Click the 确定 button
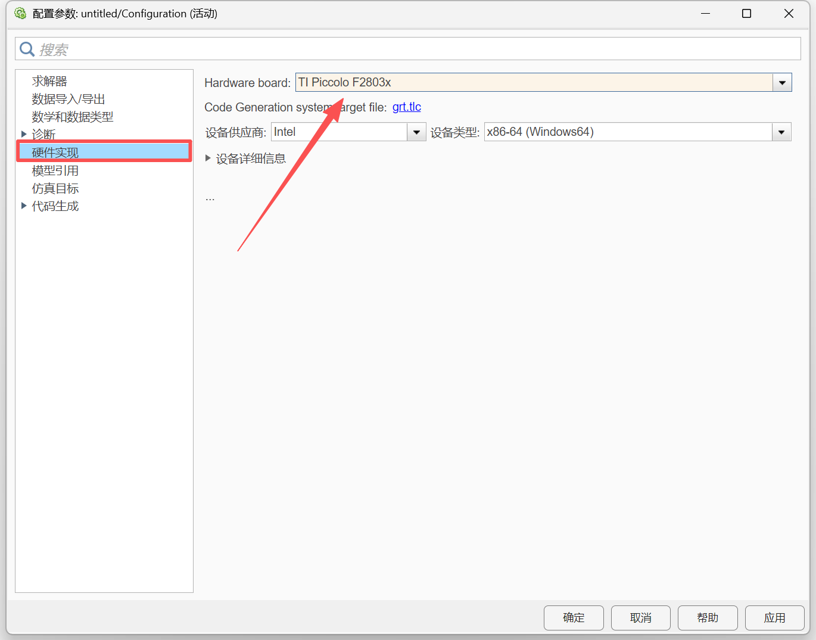 574,618
